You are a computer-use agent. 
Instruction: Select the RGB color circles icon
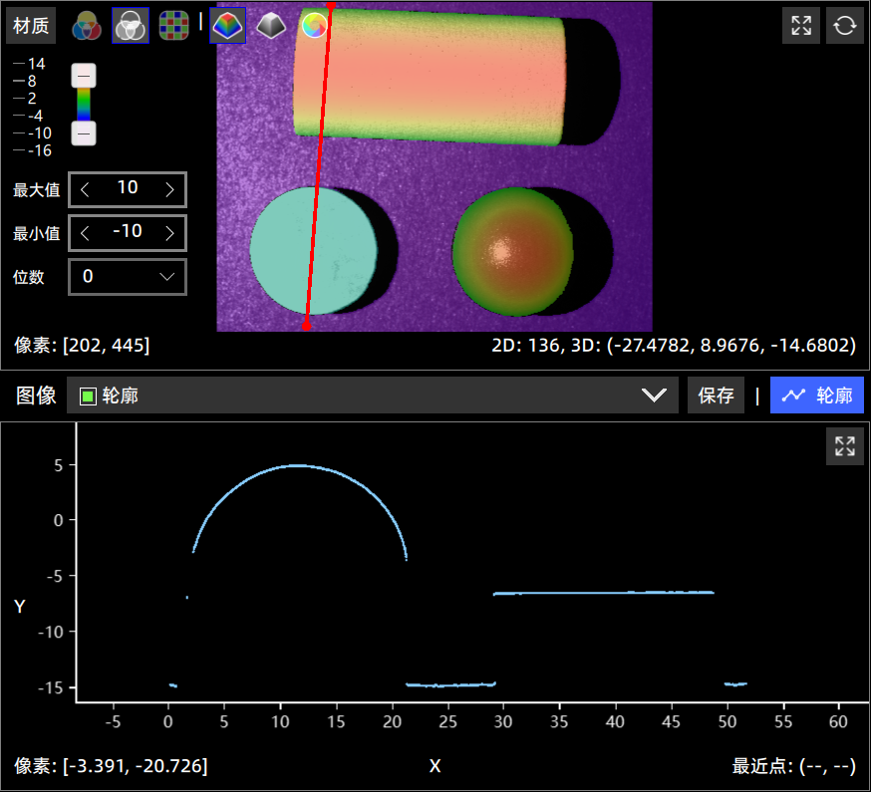87,26
